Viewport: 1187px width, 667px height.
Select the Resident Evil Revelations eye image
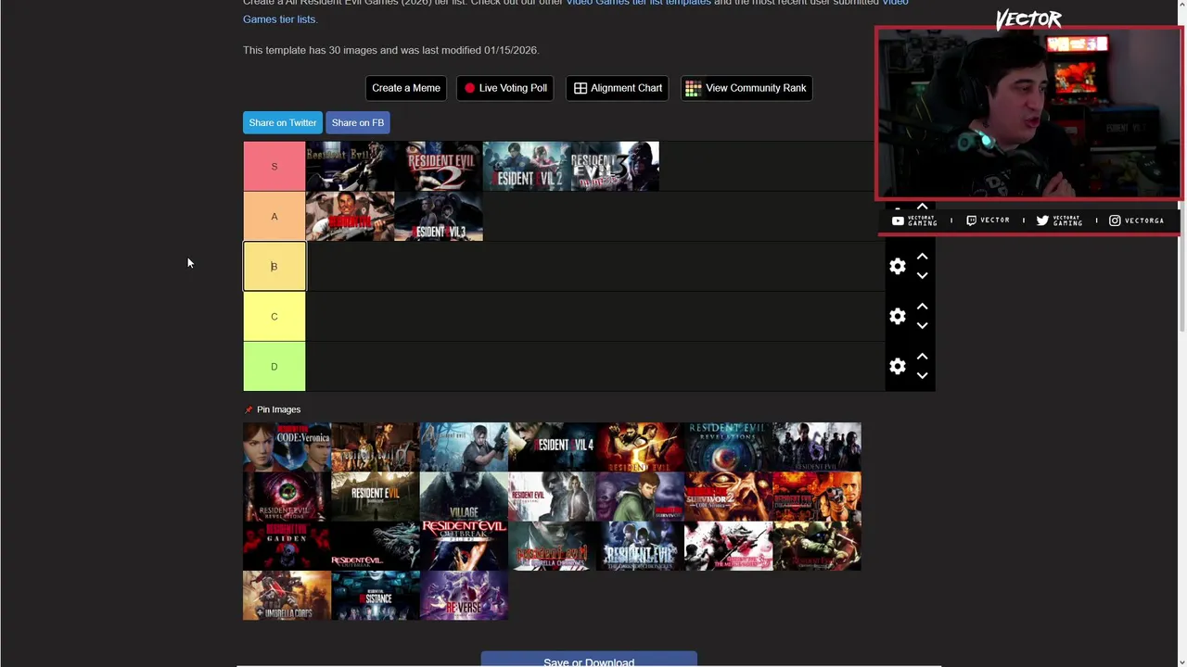729,447
